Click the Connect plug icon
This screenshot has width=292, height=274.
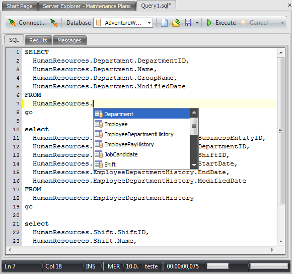[x=13, y=23]
